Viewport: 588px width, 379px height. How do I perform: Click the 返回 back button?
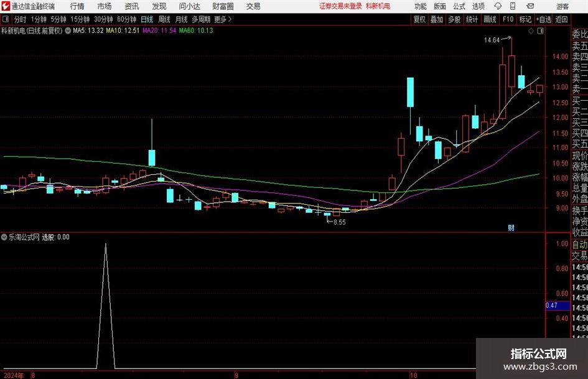(561, 19)
